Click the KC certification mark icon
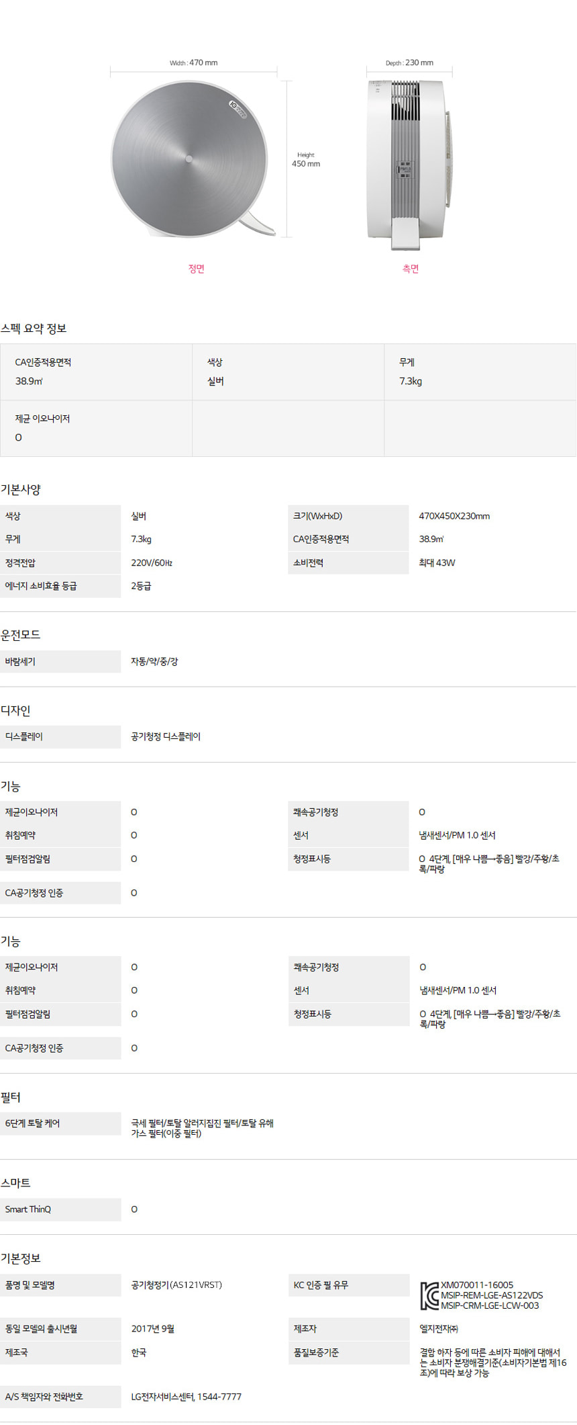 click(x=429, y=1295)
